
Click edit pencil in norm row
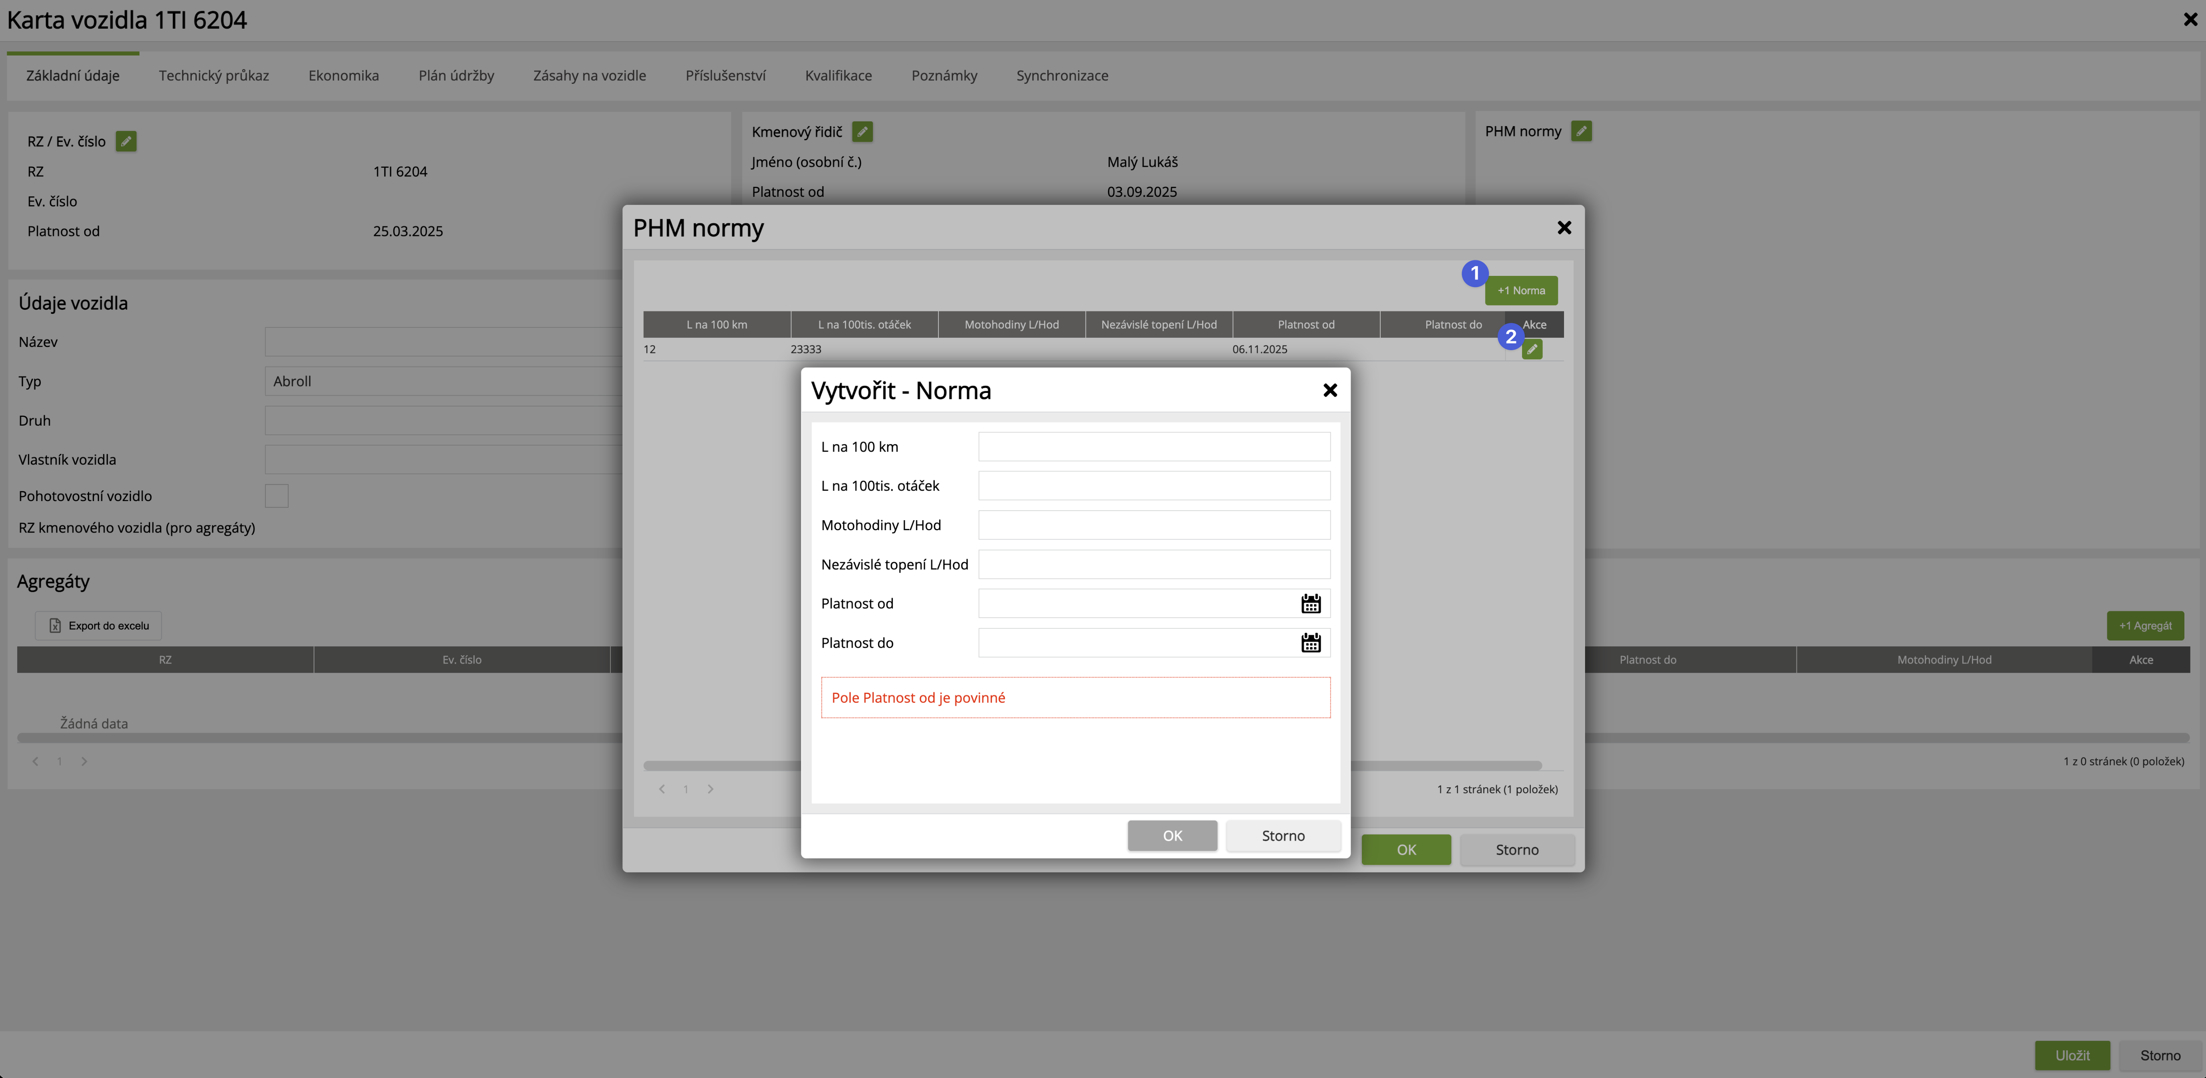pos(1532,350)
